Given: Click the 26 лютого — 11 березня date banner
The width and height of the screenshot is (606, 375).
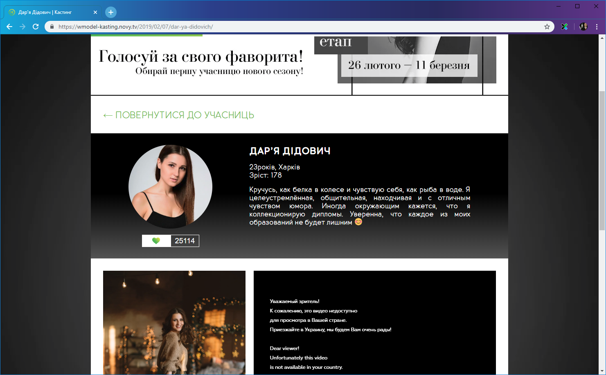Looking at the screenshot, I should pos(409,65).
